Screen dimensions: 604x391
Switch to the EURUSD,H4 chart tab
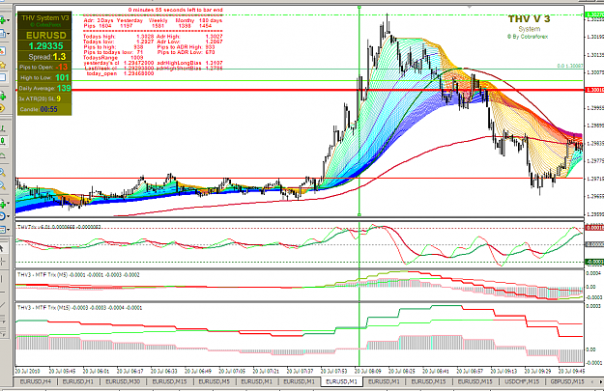(x=35, y=381)
